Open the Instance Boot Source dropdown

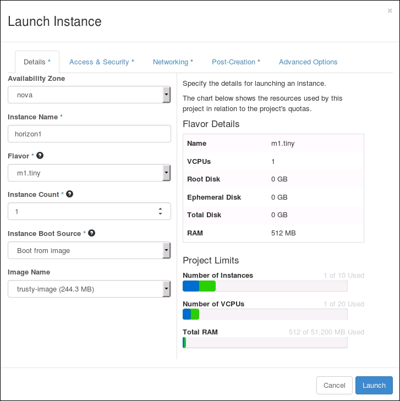[89, 250]
